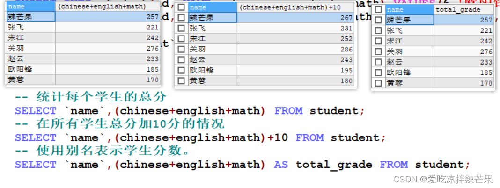Check 张飞 row box in +10 result table
Viewport: 500px width, 188px height.
click(182, 29)
